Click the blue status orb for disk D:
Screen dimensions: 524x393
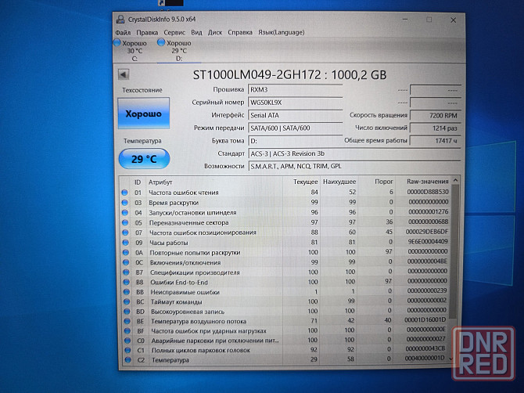pos(161,42)
